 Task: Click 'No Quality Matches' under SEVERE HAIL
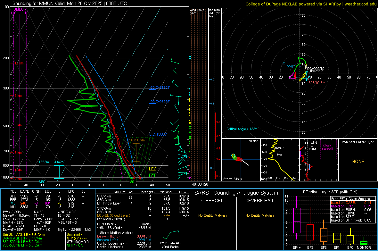[x=259, y=215]
